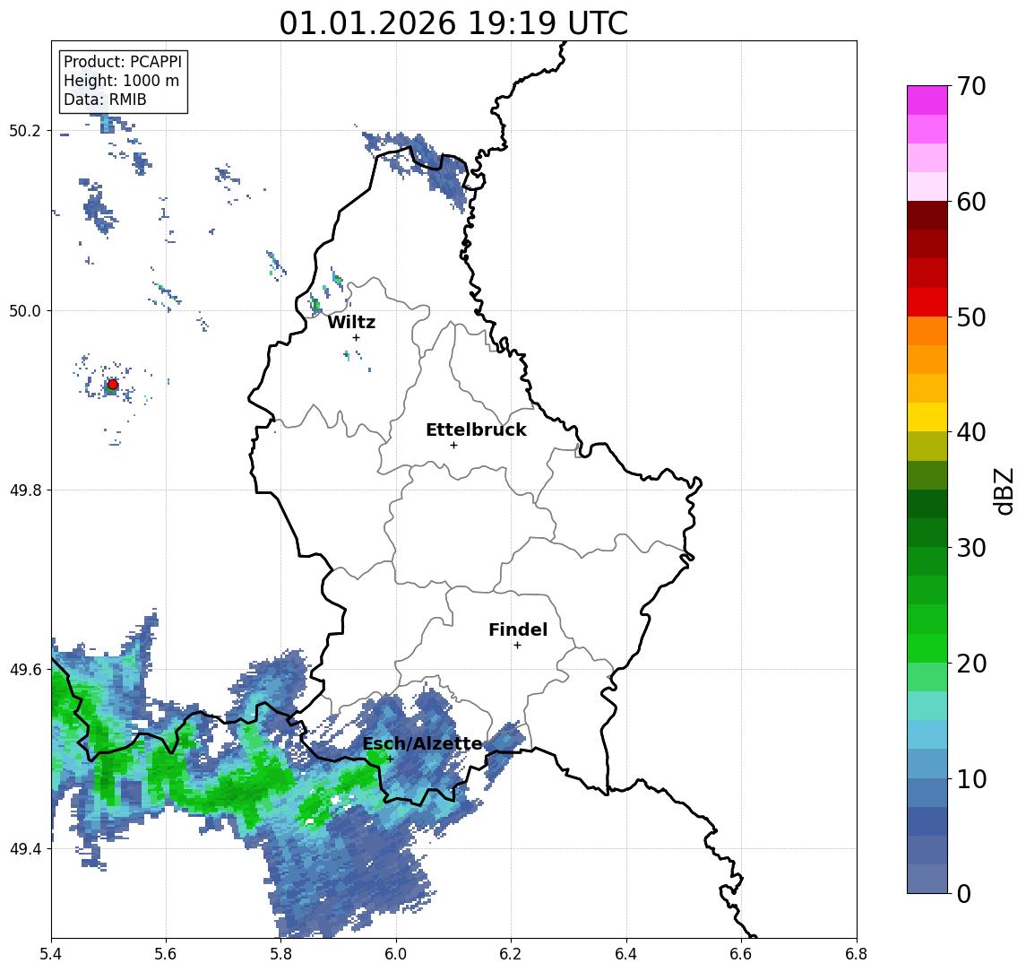Click the colorbar value 20

tap(971, 663)
